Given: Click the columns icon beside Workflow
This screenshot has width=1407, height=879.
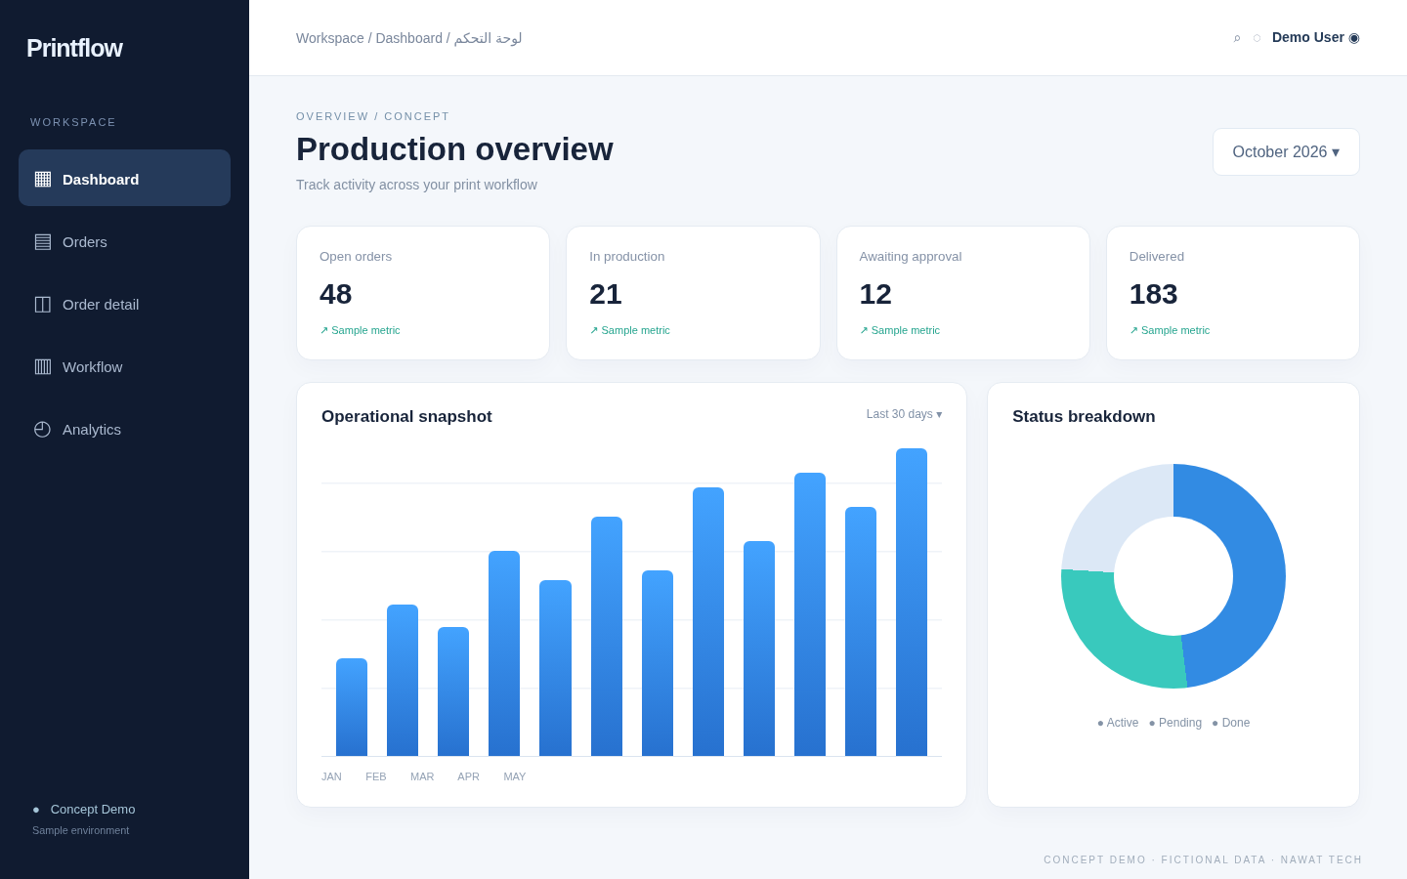Looking at the screenshot, I should tap(43, 366).
